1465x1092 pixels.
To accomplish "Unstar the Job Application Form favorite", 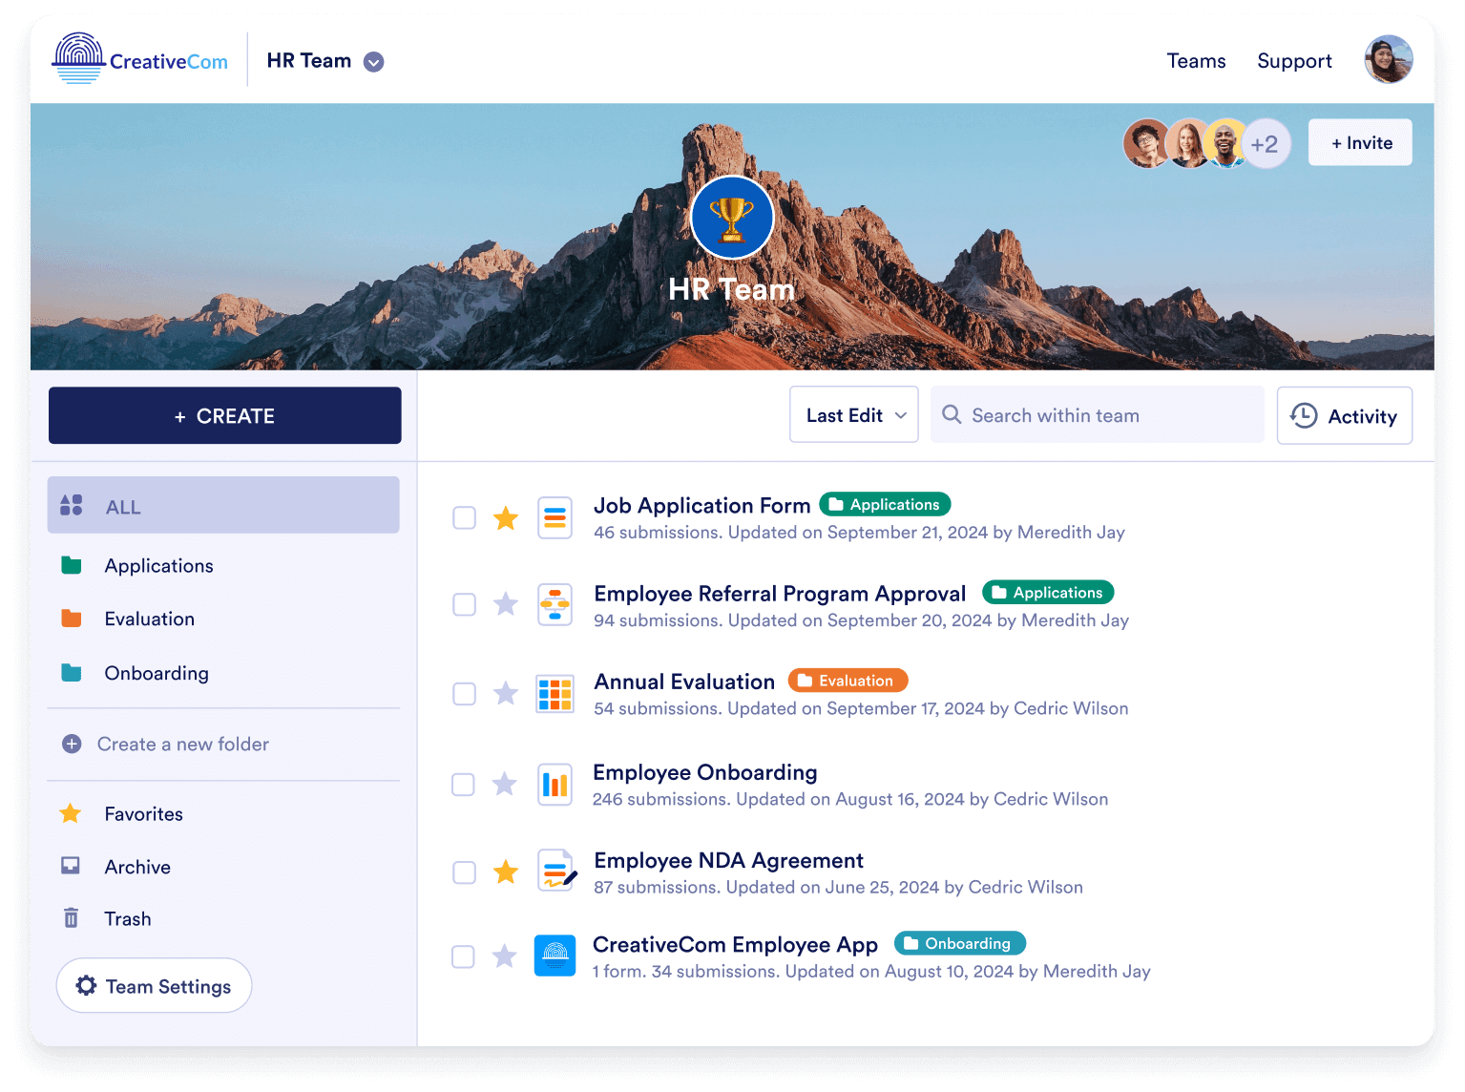I will (506, 518).
